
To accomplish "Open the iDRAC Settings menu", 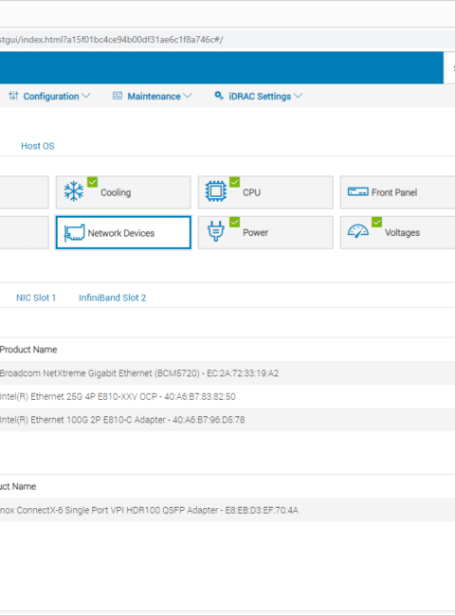I will click(x=258, y=97).
